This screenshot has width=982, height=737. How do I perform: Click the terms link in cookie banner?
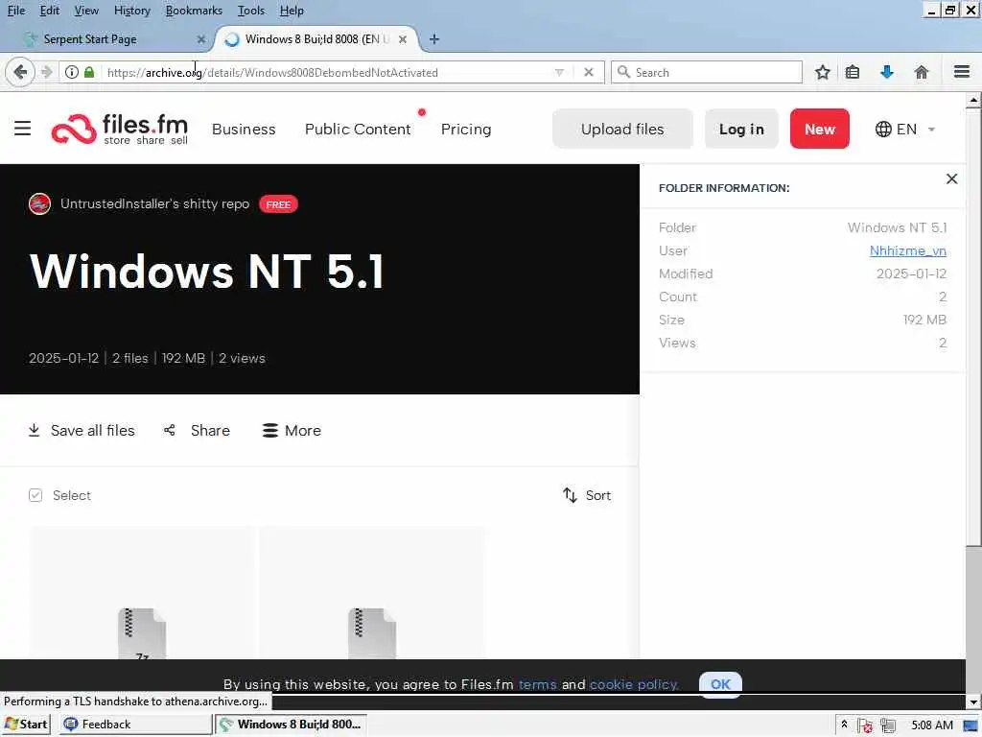click(537, 683)
